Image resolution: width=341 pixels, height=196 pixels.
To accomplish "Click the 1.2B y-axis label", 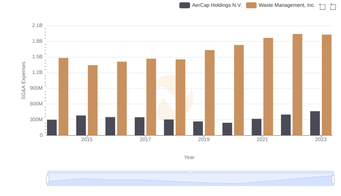I will pyautogui.click(x=38, y=72).
